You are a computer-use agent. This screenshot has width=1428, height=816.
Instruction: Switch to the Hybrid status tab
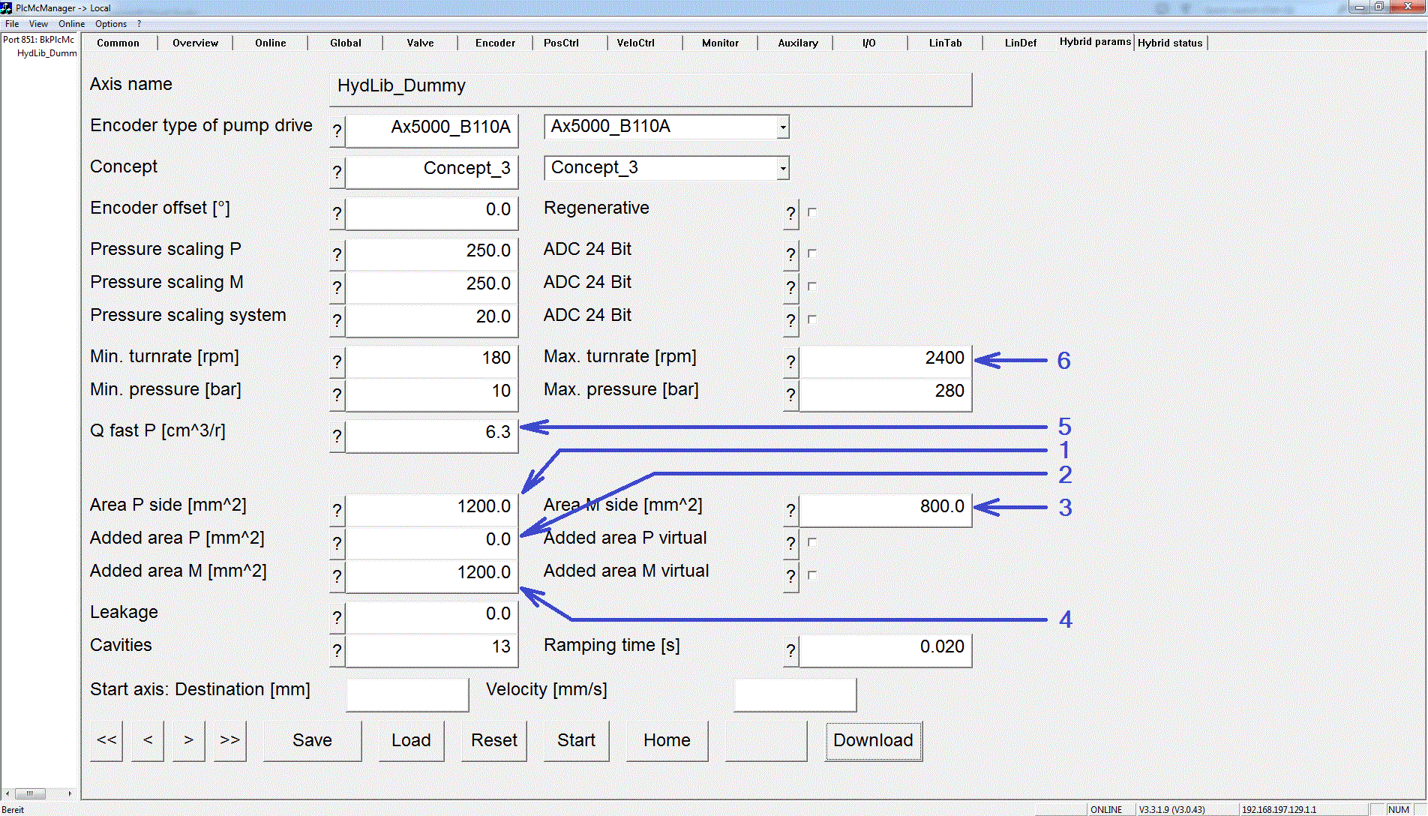point(1170,43)
